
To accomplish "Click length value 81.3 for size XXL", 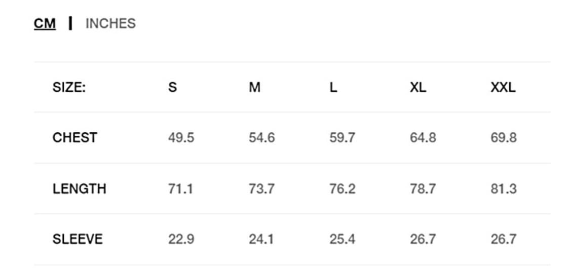I will pos(504,189).
